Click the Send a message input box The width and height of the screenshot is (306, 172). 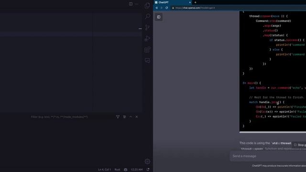pos(268,156)
